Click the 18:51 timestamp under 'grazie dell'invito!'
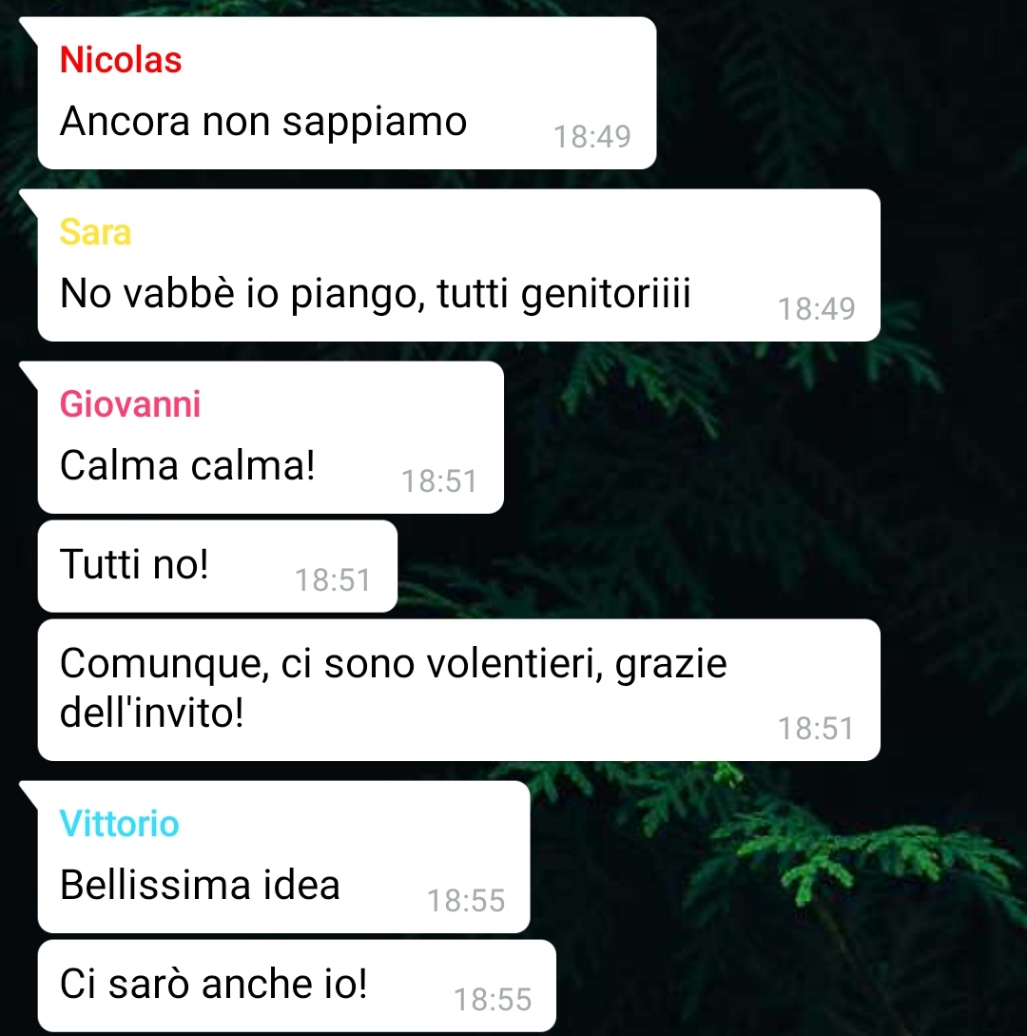Viewport: 1027px width, 1036px height. (x=816, y=729)
